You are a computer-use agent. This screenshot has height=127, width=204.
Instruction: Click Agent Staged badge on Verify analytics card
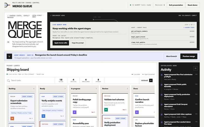pos(58,97)
